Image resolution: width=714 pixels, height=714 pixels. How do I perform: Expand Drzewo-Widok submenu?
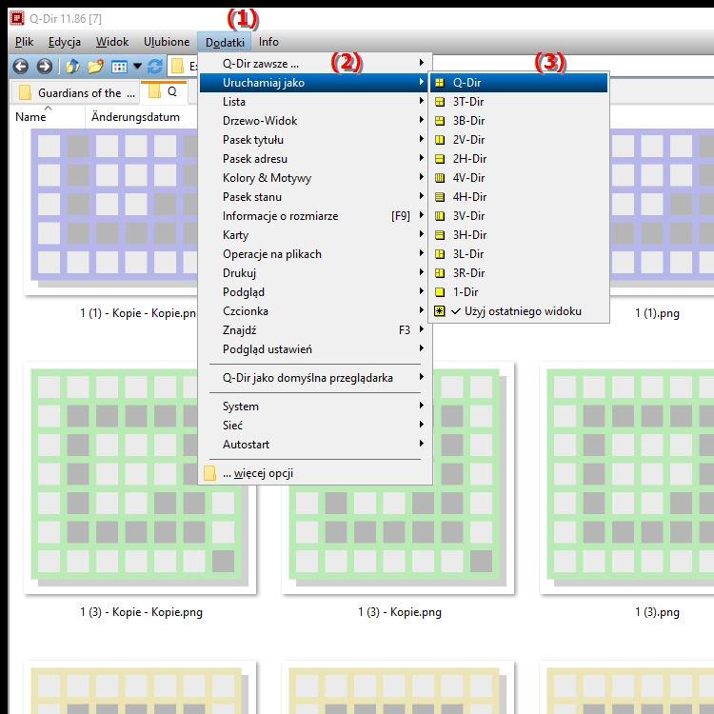[314, 121]
